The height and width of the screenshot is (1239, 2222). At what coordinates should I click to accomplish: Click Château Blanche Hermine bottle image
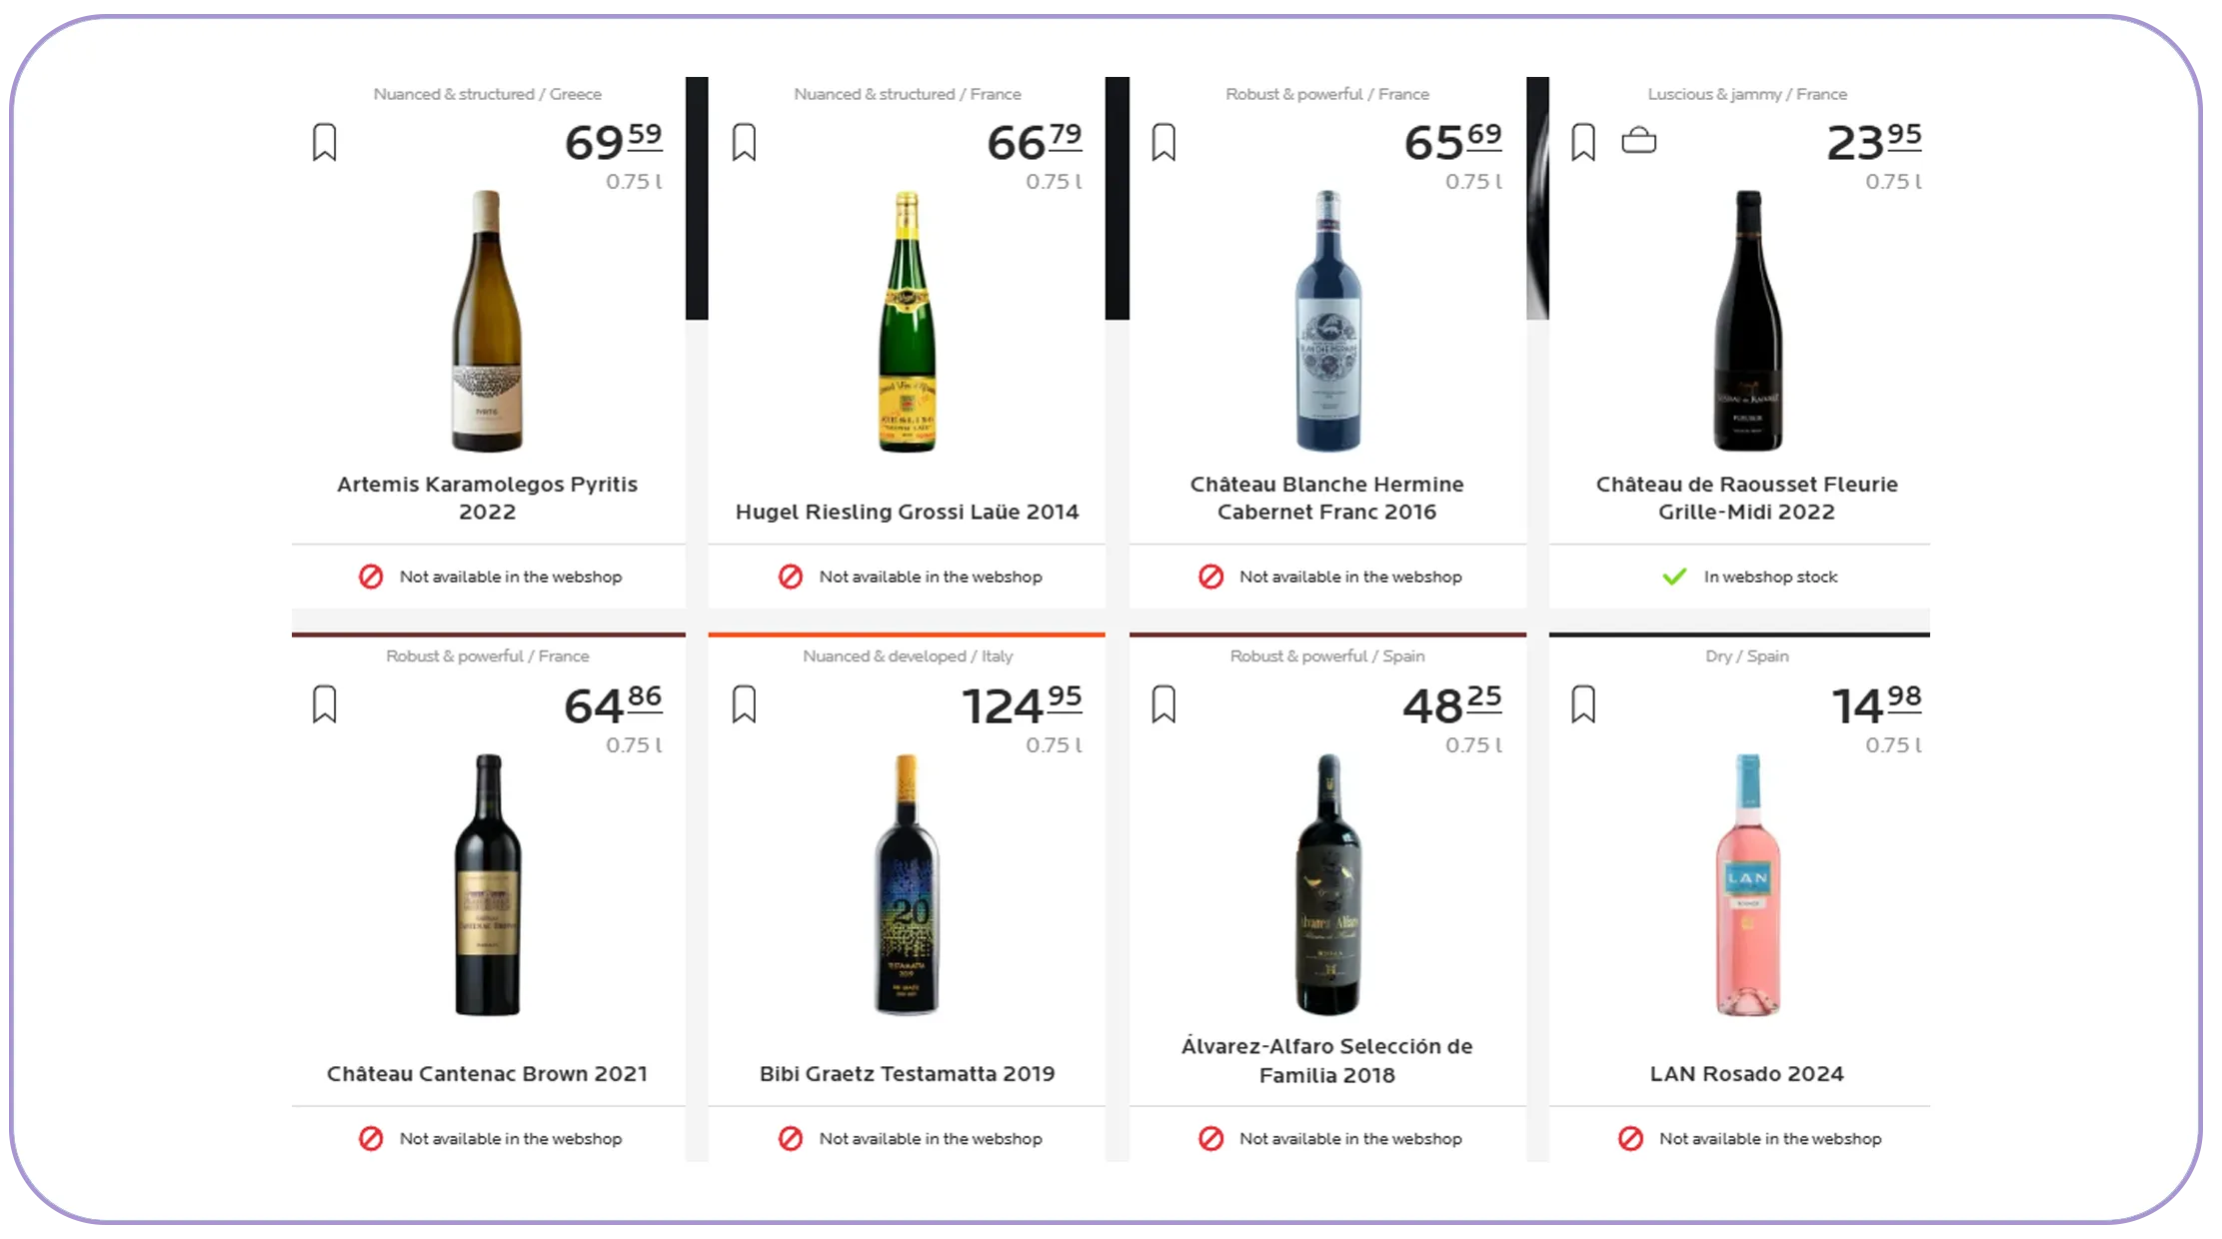1327,322
